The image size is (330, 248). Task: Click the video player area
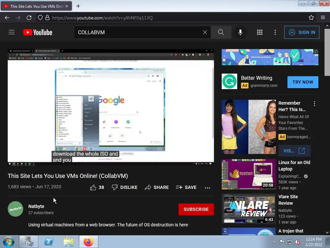tap(111, 107)
